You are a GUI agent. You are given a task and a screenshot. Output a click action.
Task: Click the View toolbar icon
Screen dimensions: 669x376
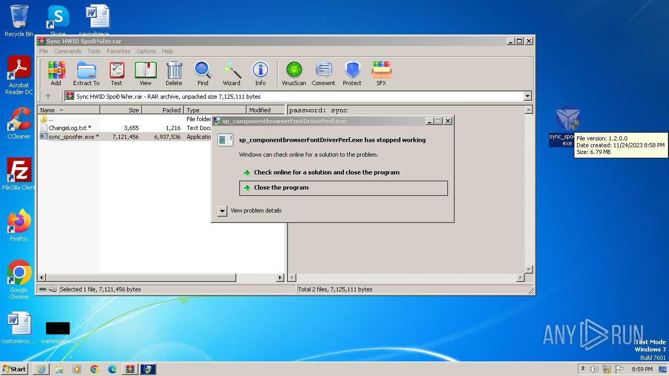pyautogui.click(x=145, y=74)
